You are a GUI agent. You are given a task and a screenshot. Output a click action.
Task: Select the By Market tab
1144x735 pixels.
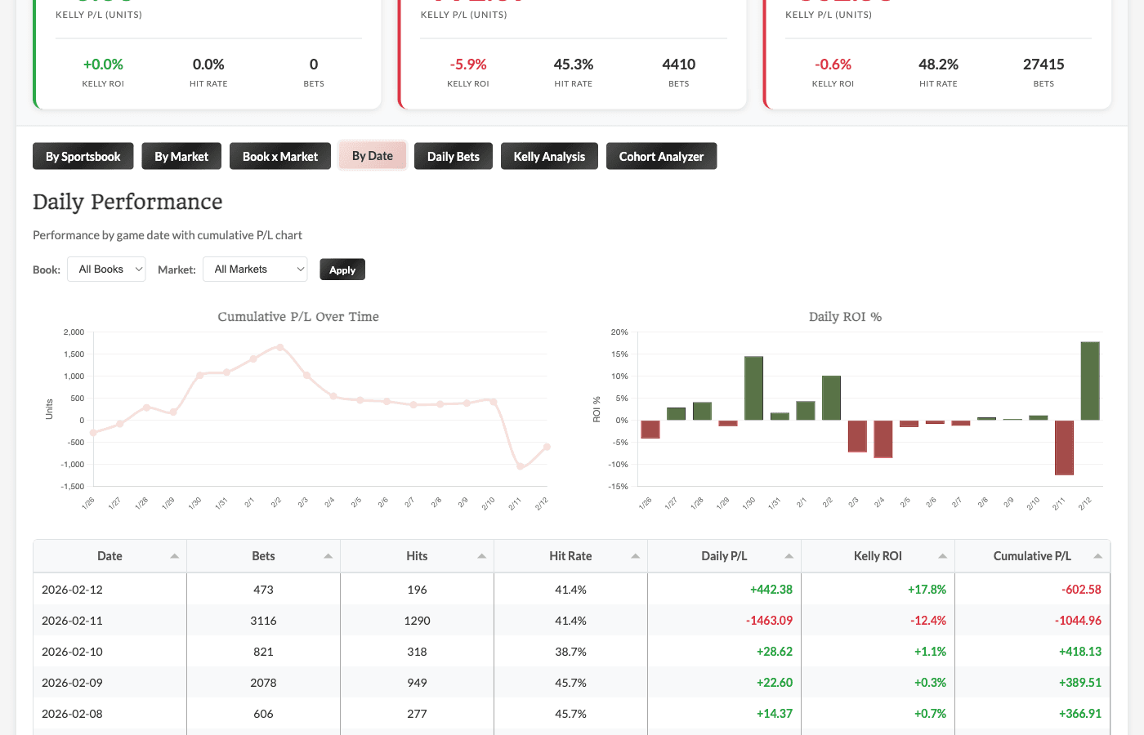tap(181, 156)
